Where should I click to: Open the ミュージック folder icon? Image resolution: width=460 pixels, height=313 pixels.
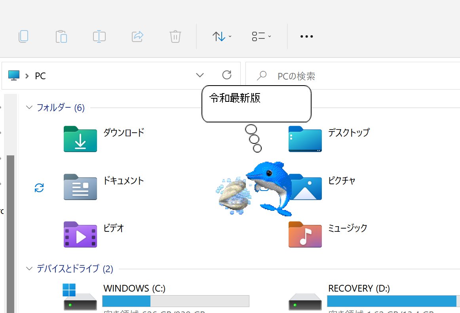[x=305, y=235]
